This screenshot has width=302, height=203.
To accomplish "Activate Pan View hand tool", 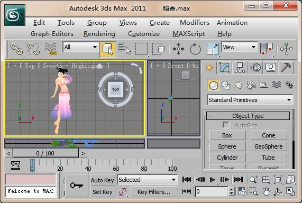I will pos(266,191).
